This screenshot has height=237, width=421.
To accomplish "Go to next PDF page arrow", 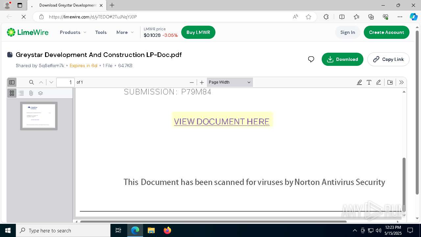I will 51,82.
